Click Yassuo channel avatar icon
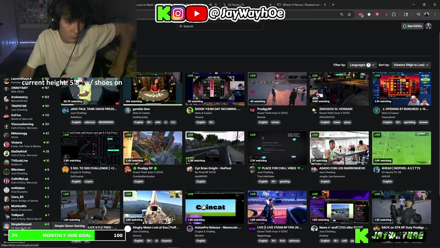The width and height of the screenshot is (440, 248). (x=190, y=110)
